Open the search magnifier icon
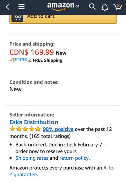Screen dimensions: 126x183 point(92,7)
